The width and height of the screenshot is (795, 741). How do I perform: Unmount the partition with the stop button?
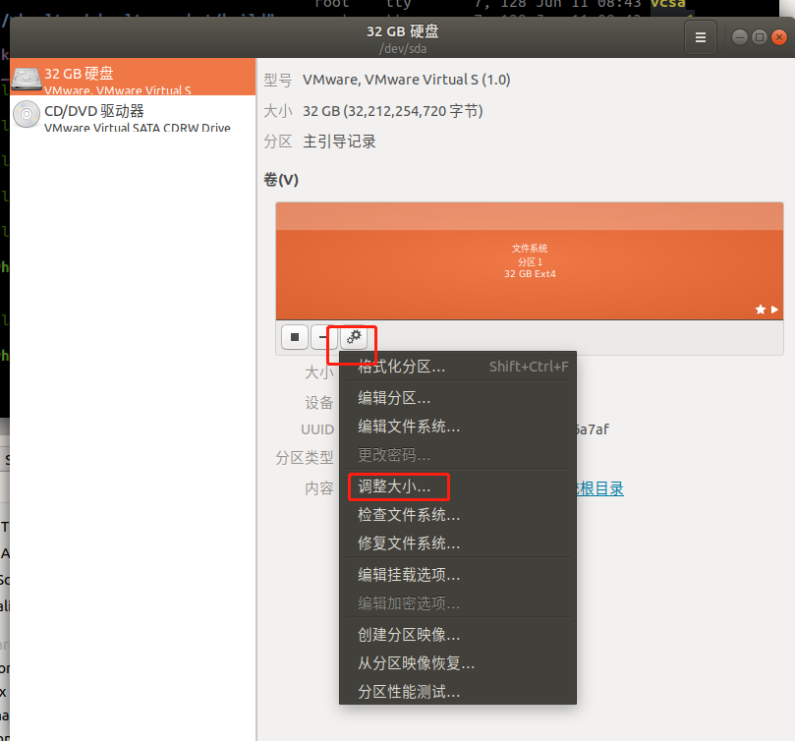pyautogui.click(x=295, y=337)
